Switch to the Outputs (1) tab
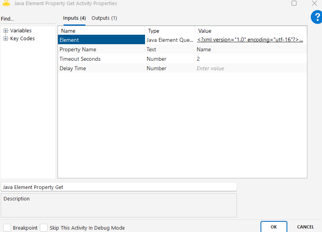The height and width of the screenshot is (232, 322). (x=104, y=18)
